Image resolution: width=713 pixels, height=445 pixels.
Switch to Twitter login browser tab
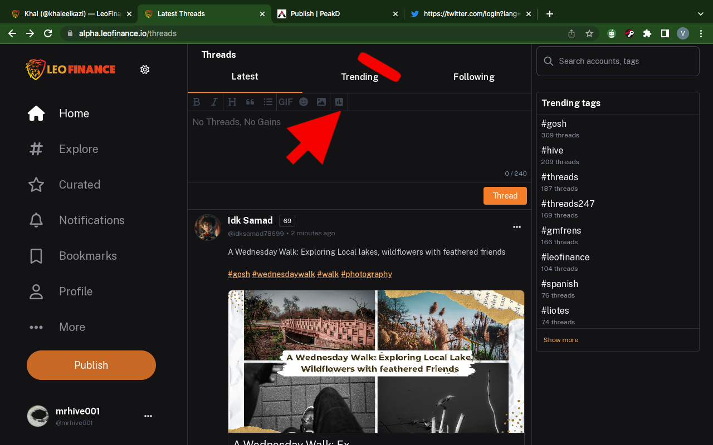470,14
